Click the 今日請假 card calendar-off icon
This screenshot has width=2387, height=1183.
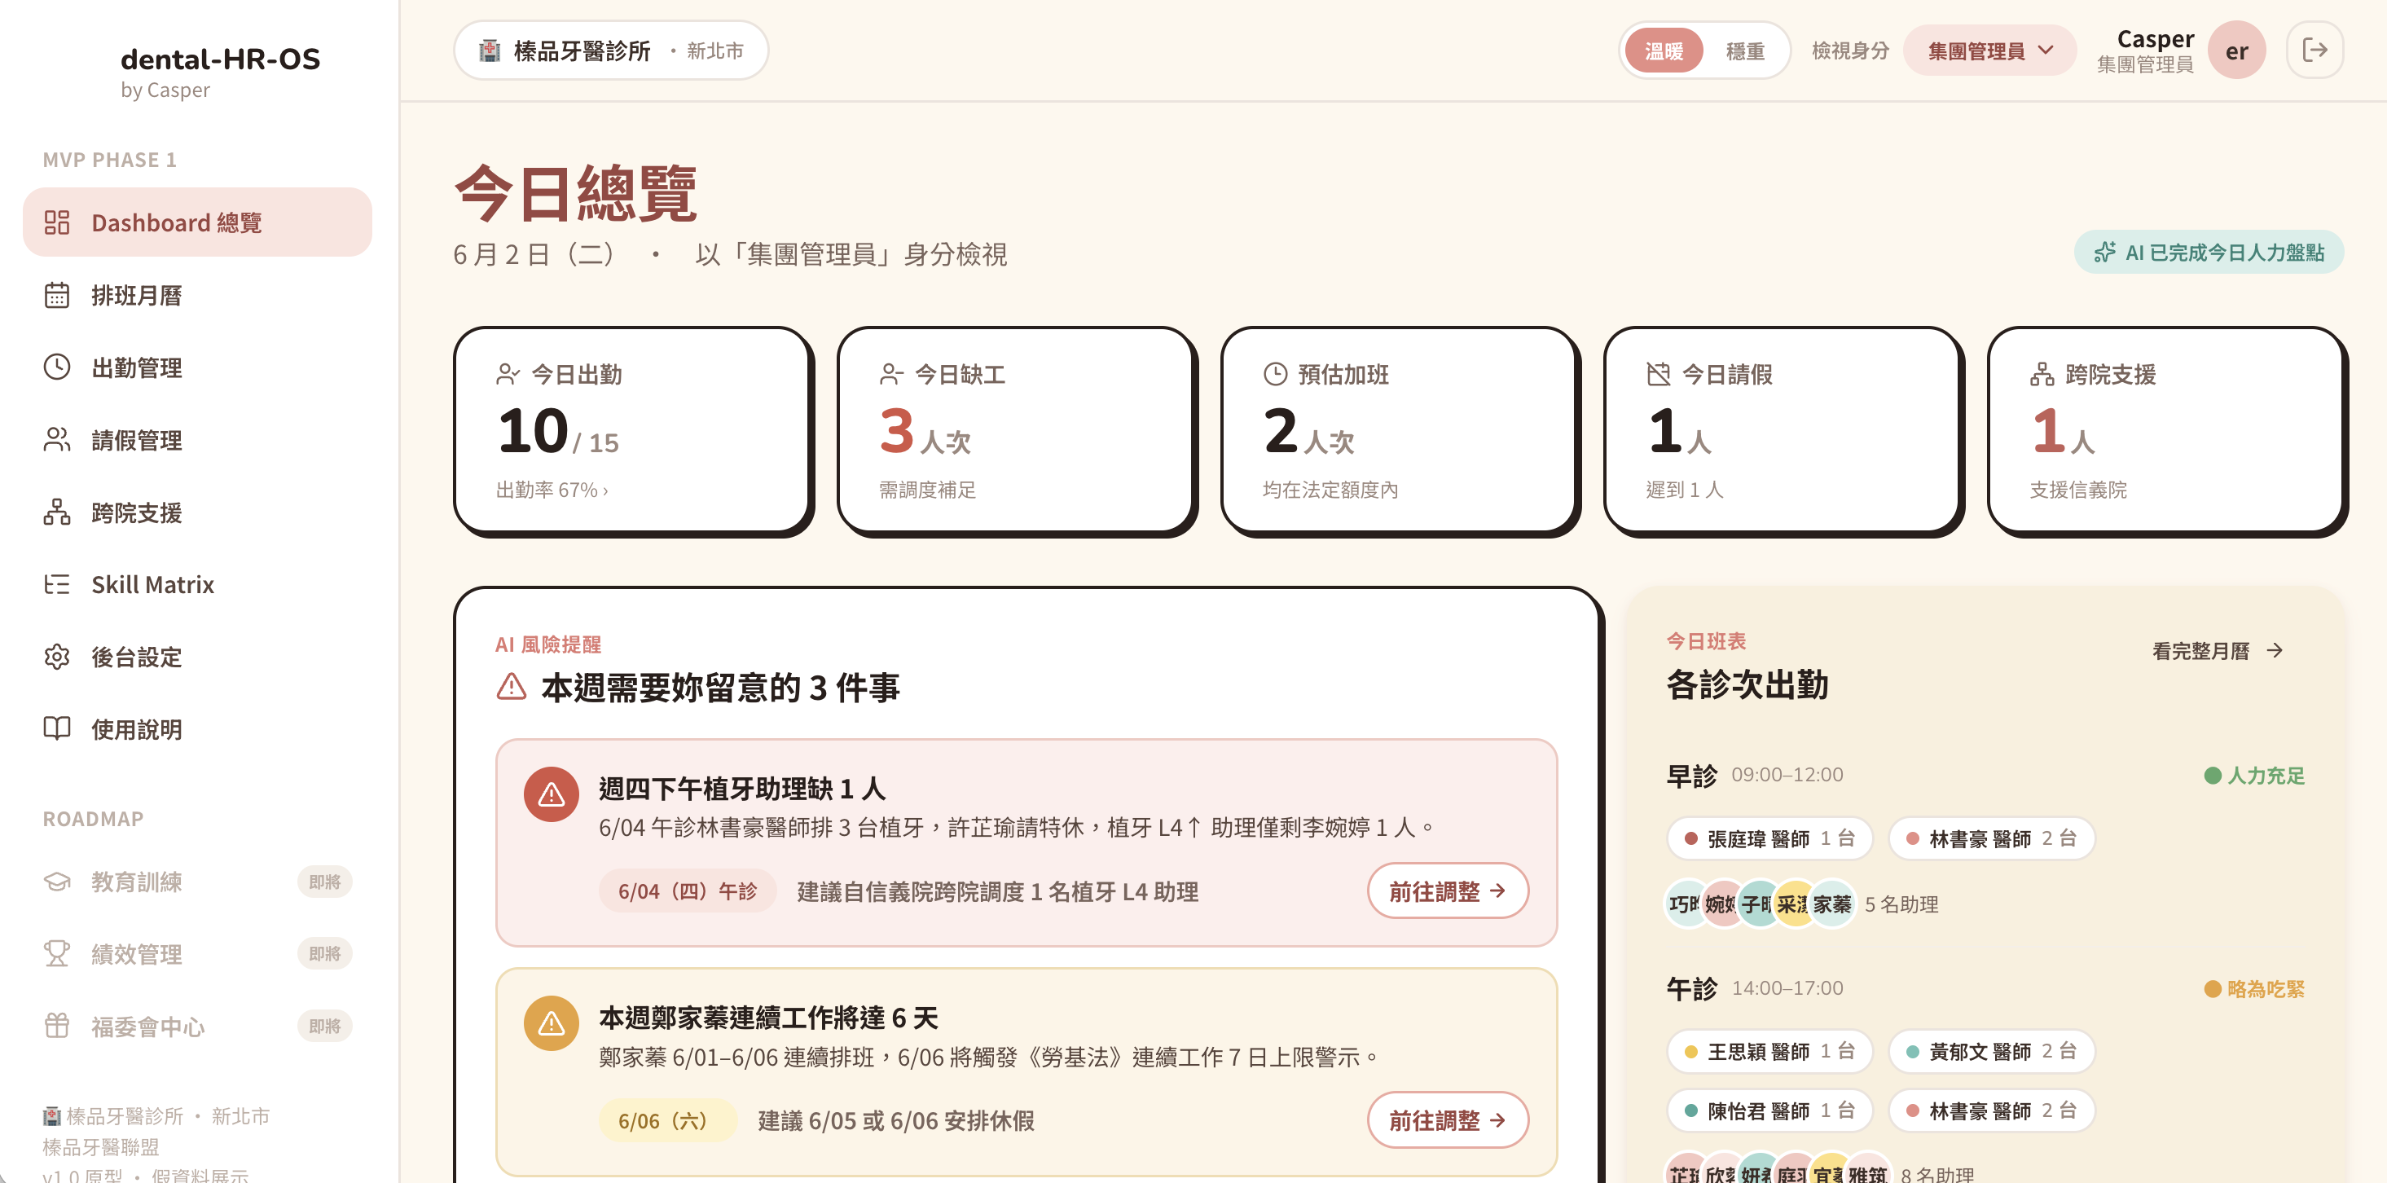pos(1659,374)
